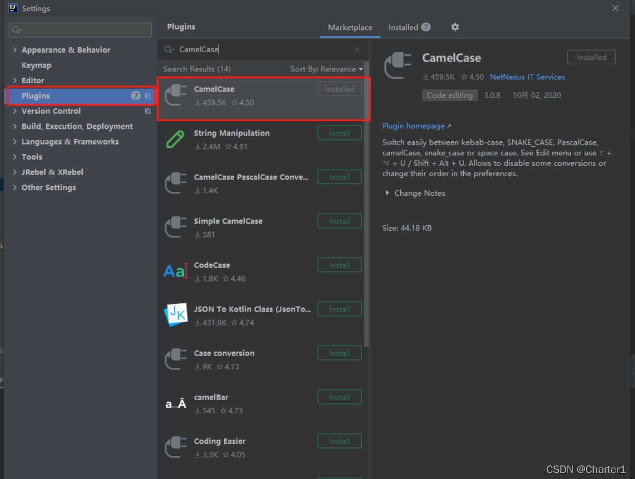This screenshot has width=635, height=479.
Task: Click the search magnifier icon in plugins
Action: coord(169,49)
